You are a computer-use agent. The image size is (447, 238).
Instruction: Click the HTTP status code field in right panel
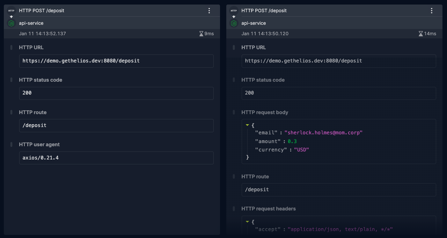[338, 93]
